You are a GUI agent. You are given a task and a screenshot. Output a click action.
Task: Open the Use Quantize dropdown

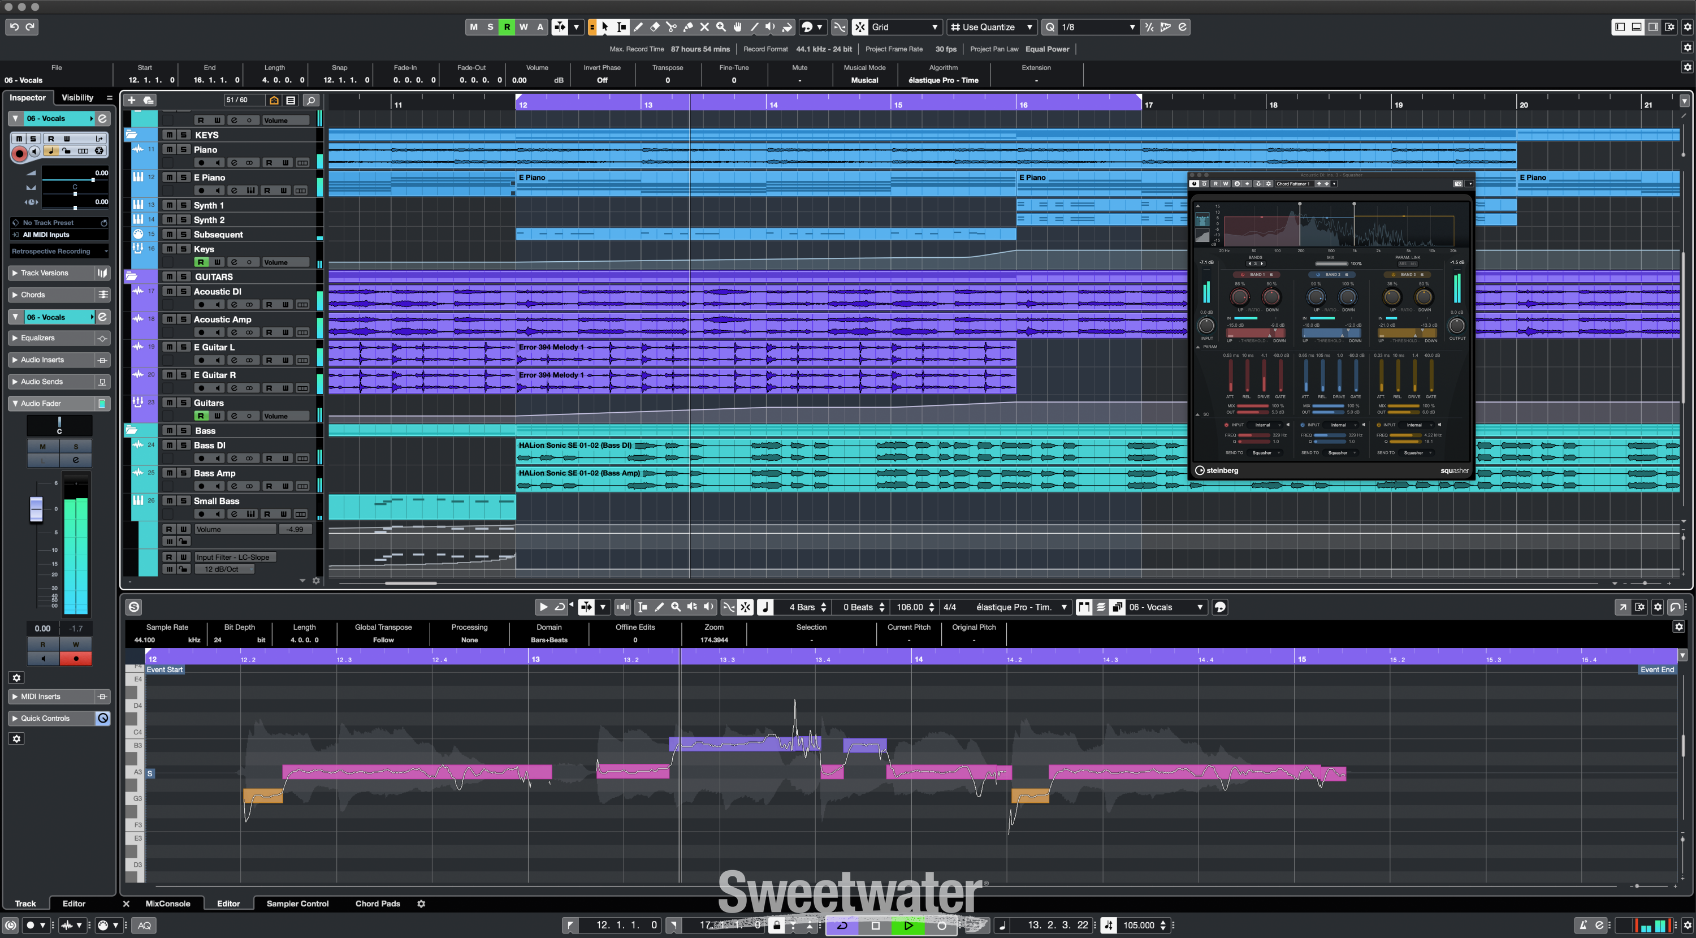[x=992, y=27]
